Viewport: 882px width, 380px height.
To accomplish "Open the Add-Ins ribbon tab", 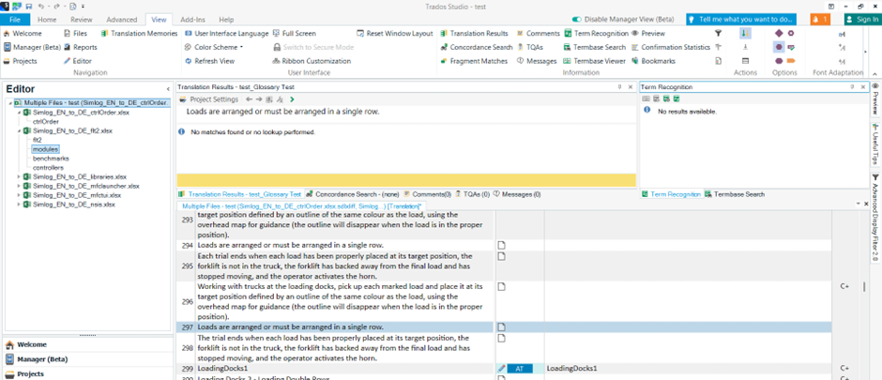I will [x=192, y=19].
